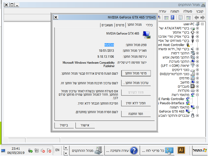The height and width of the screenshot is (156, 208).
Task: Open the עזרה ותמיכה taskbar item
Action: [122, 151]
